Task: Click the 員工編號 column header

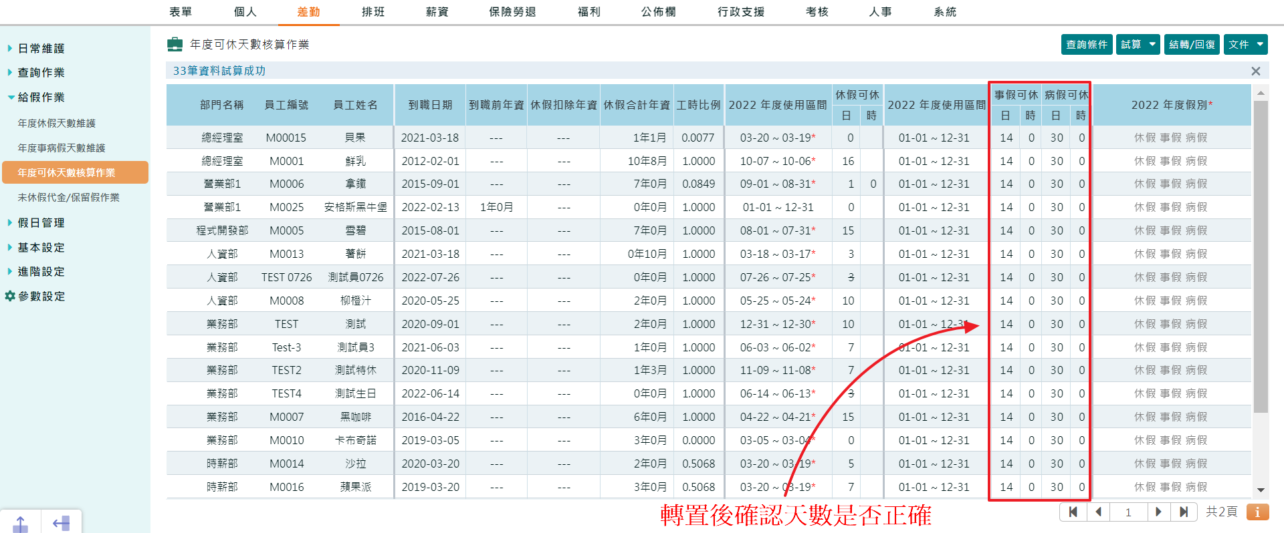Action: [286, 105]
